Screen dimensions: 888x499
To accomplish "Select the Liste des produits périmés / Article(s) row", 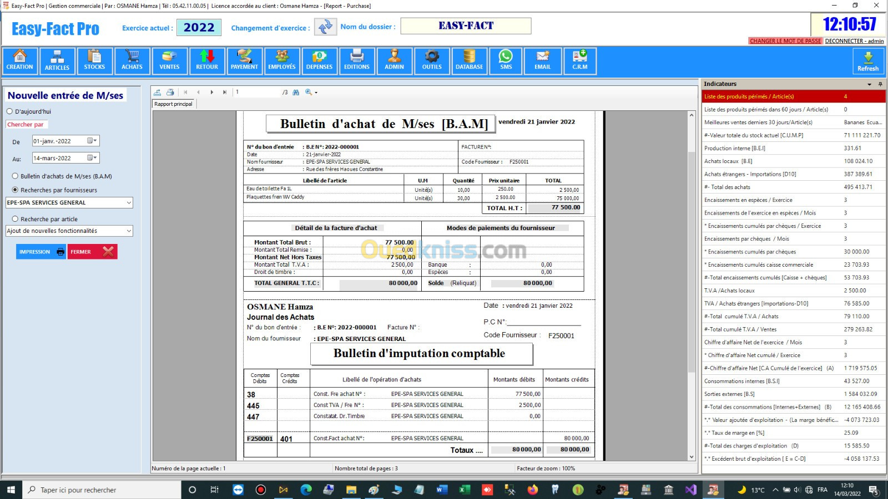I will [x=794, y=96].
